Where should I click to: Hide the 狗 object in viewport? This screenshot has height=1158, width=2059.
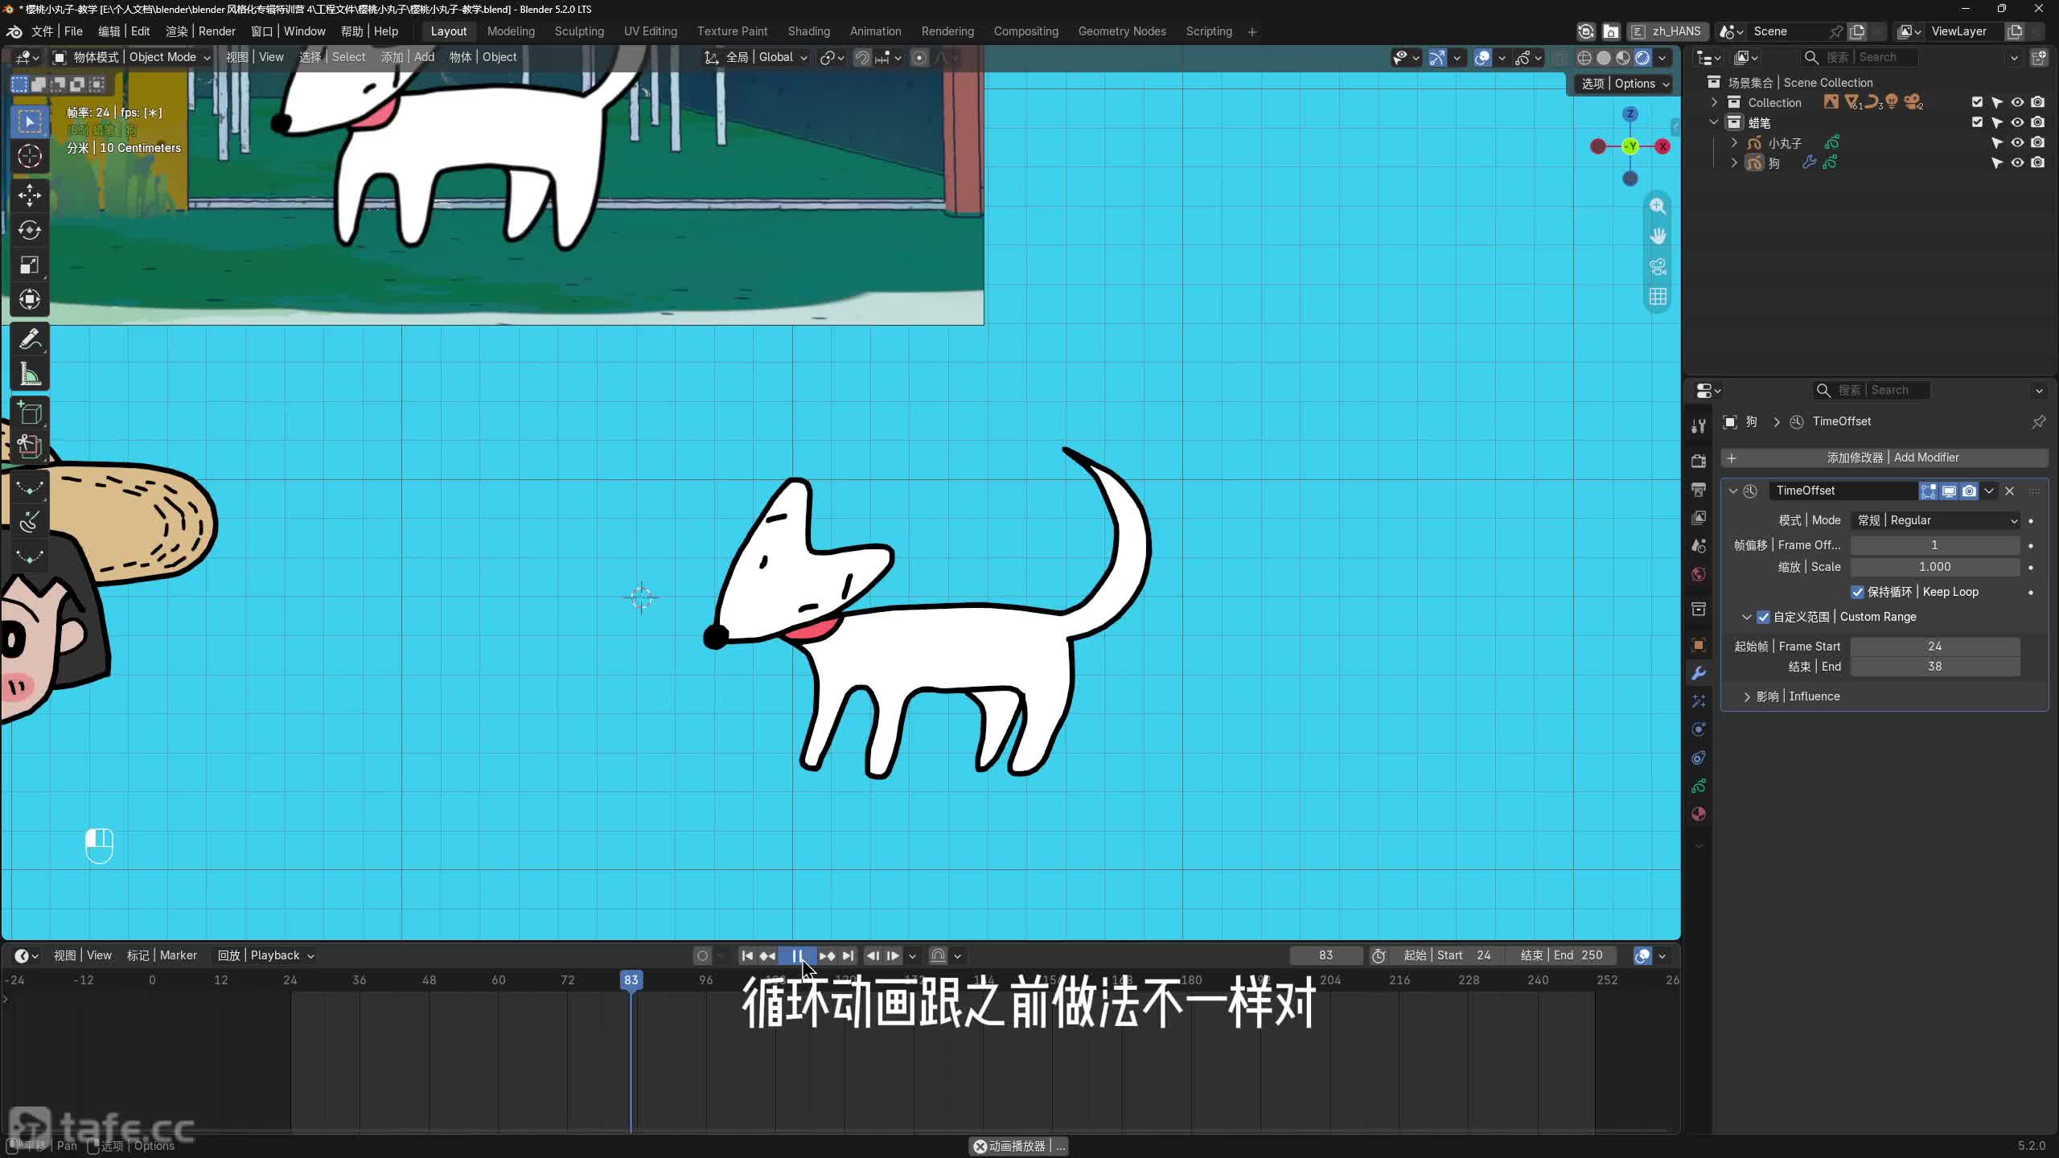click(x=2017, y=162)
